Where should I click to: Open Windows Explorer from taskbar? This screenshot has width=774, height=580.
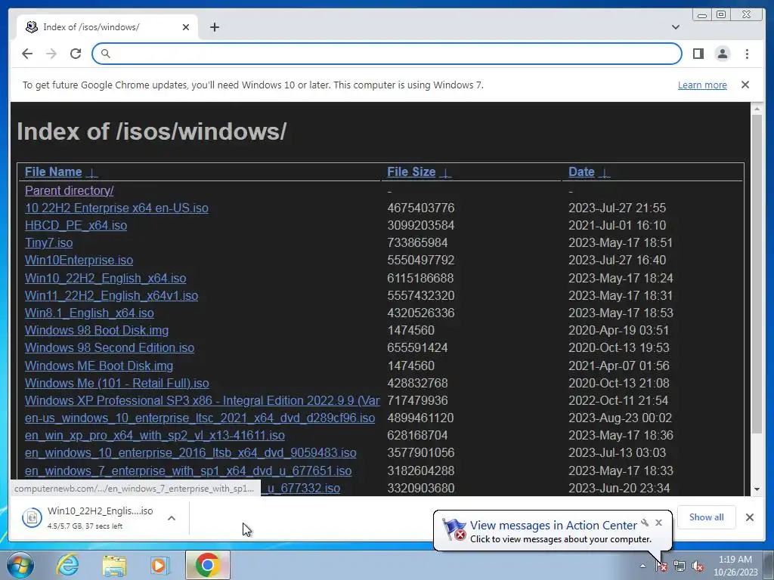point(114,566)
